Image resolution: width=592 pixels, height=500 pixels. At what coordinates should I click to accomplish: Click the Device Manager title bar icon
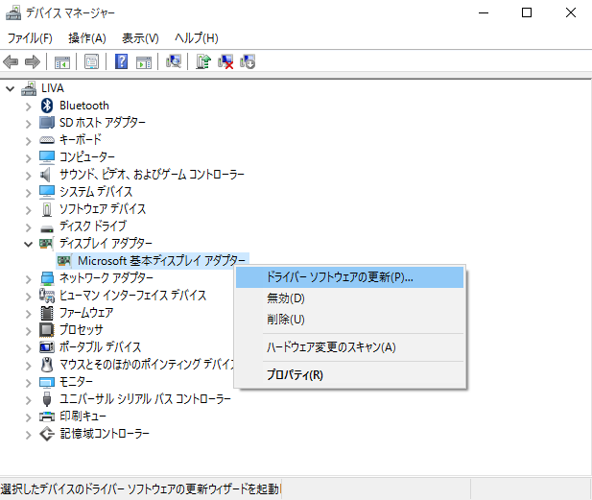click(13, 13)
